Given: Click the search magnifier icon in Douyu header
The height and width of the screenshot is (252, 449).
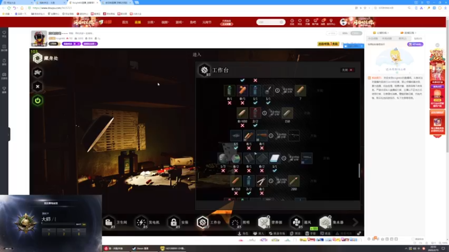Looking at the screenshot, I should click(282, 22).
